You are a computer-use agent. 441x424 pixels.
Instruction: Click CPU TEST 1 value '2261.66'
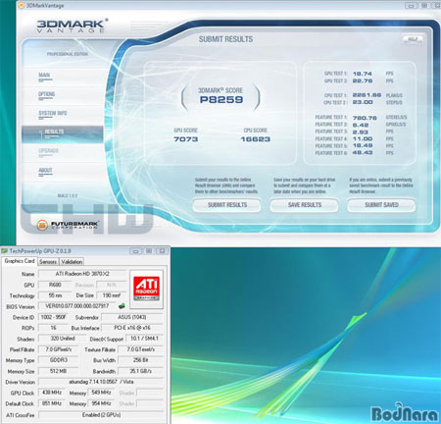click(367, 95)
